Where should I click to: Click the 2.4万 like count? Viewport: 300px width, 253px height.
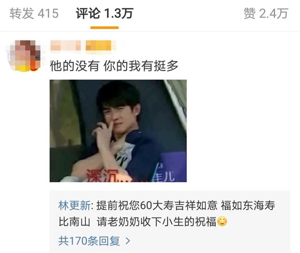(x=274, y=14)
